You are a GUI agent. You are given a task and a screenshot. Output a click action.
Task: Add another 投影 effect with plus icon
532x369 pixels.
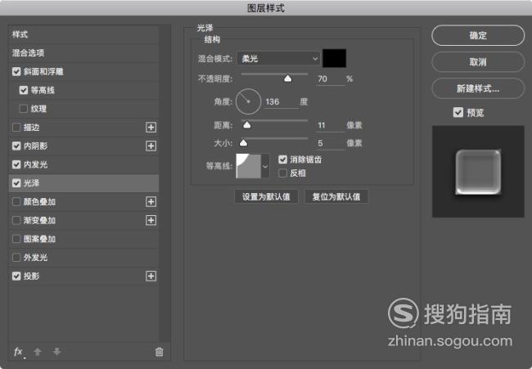(x=151, y=276)
